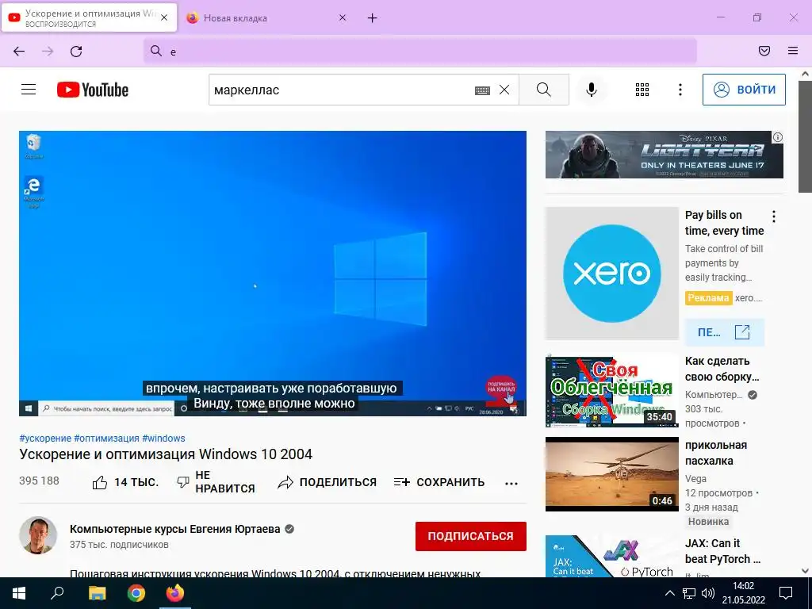The image size is (812, 609).
Task: Sign in with the ВОЙТИ button
Action: (x=744, y=90)
